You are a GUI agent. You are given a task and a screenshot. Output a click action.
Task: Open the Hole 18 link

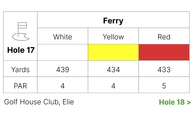(x=175, y=102)
